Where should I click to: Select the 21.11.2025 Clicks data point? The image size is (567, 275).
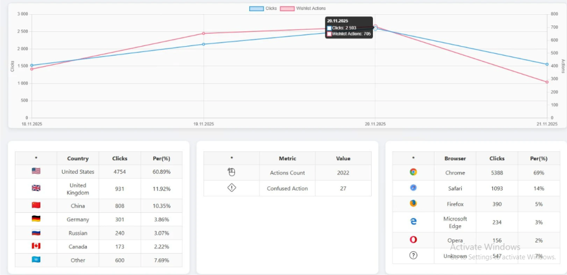pos(547,64)
